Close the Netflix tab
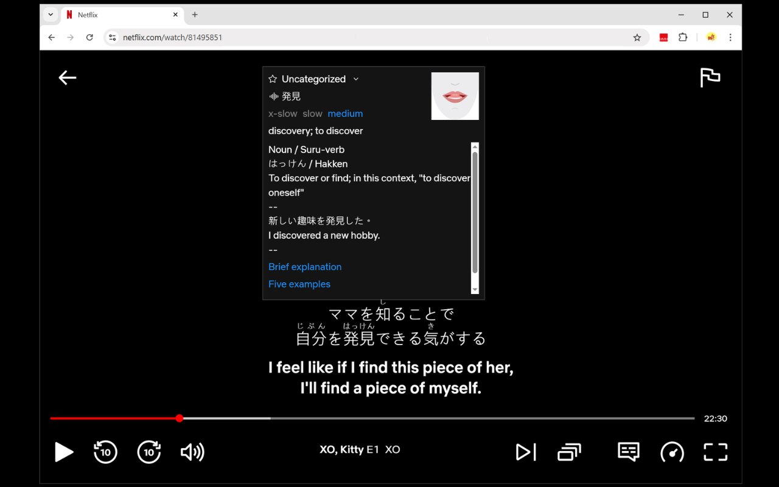 click(x=175, y=15)
